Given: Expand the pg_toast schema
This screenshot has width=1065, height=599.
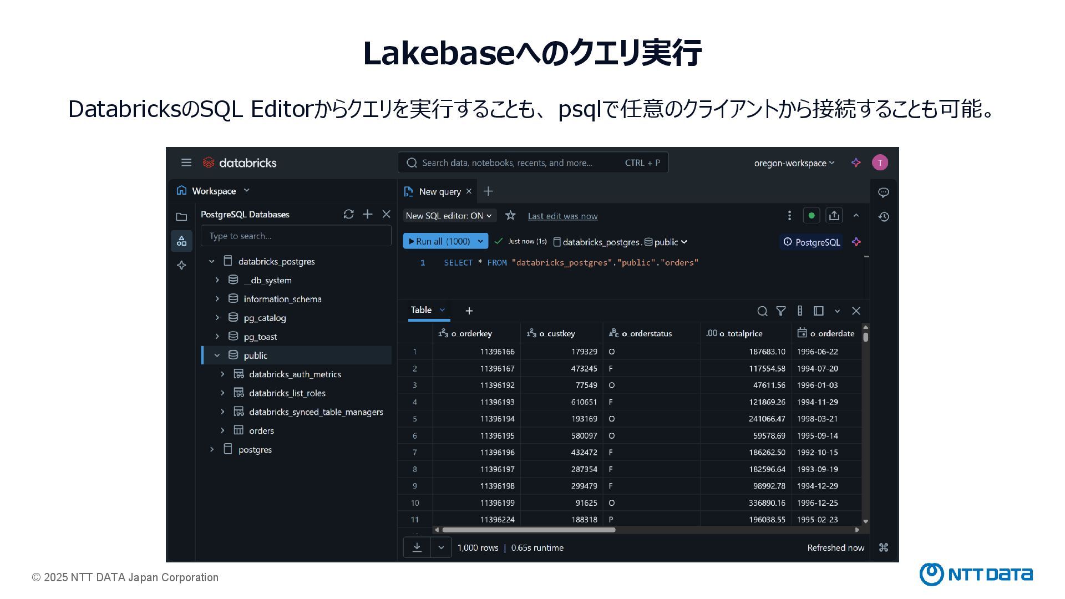Looking at the screenshot, I should pos(217,337).
